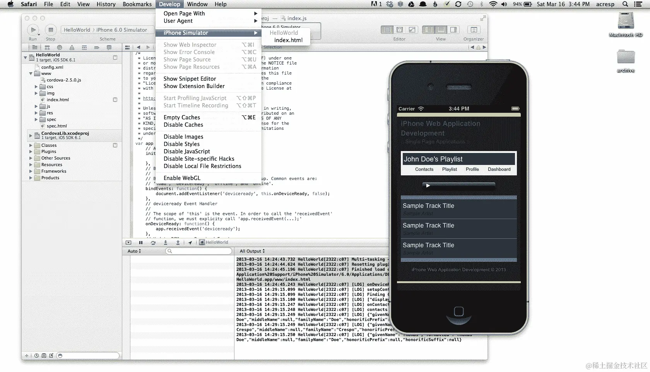Expand the img folder
Viewport: 650px width, 372px height.
pos(36,93)
